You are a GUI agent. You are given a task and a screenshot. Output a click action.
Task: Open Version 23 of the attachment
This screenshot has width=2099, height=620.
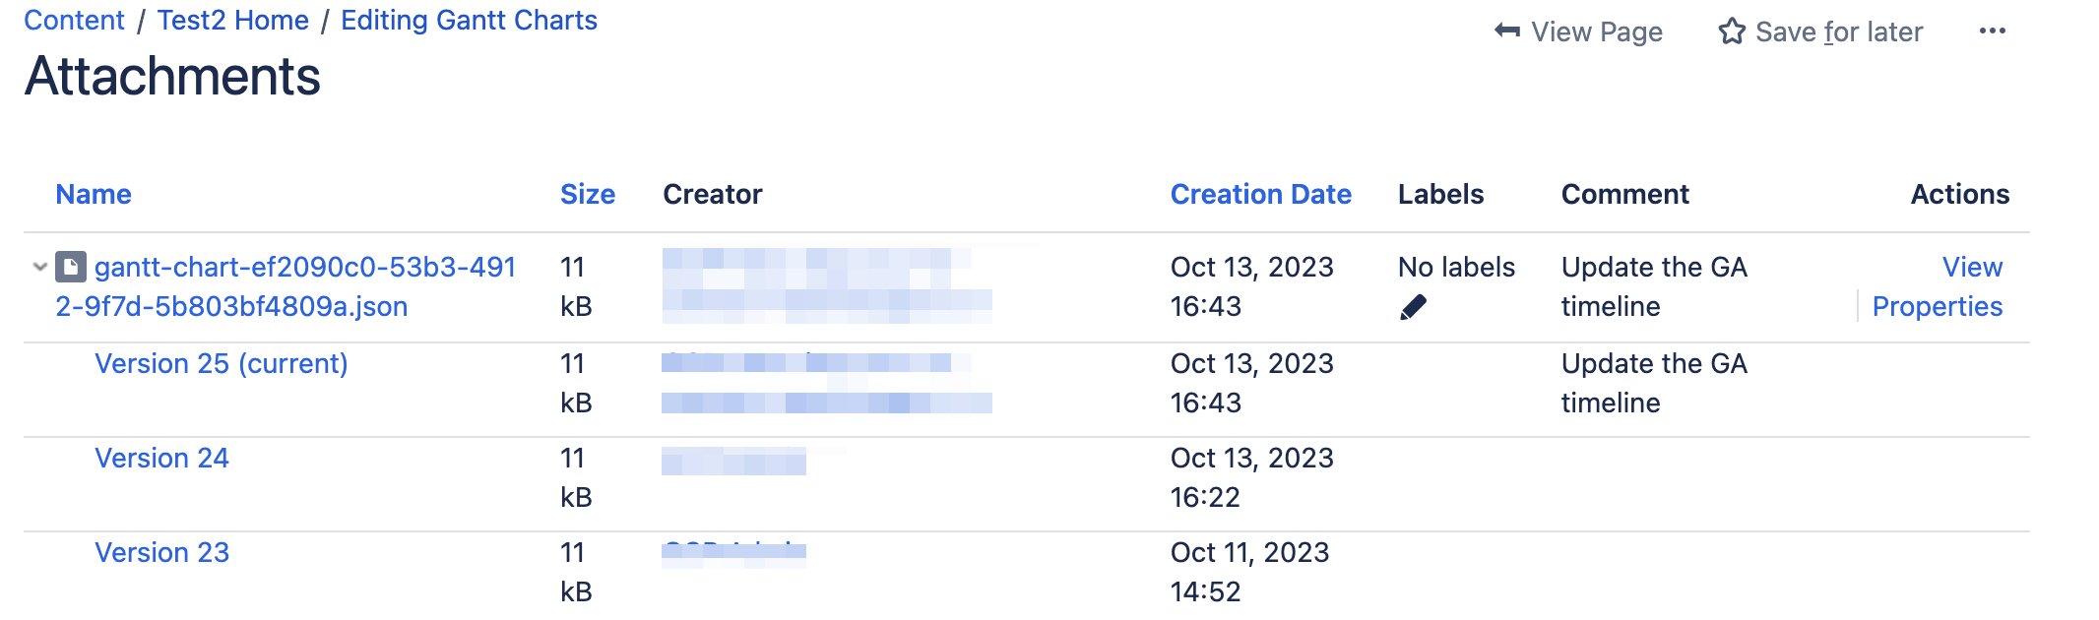click(x=161, y=552)
